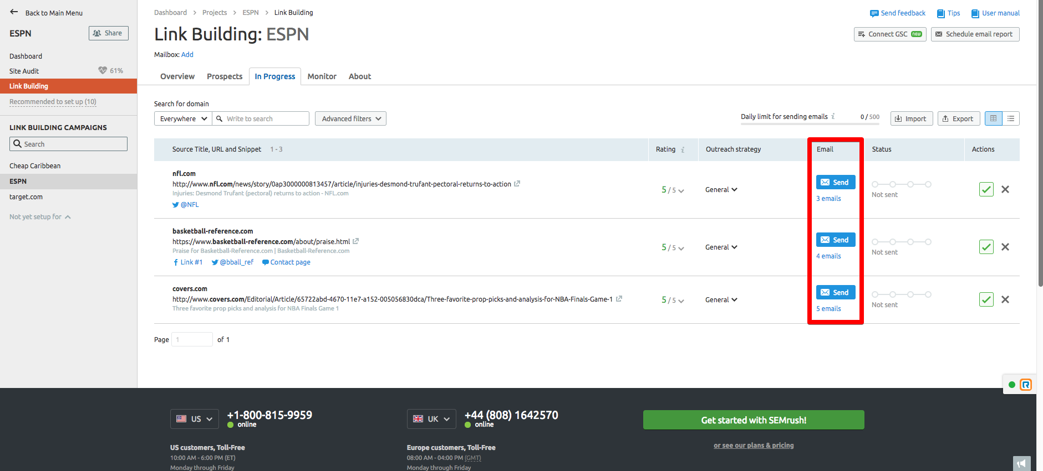Open Facebook Link #1 for basketball-reference
This screenshot has height=471, width=1043.
coord(187,262)
